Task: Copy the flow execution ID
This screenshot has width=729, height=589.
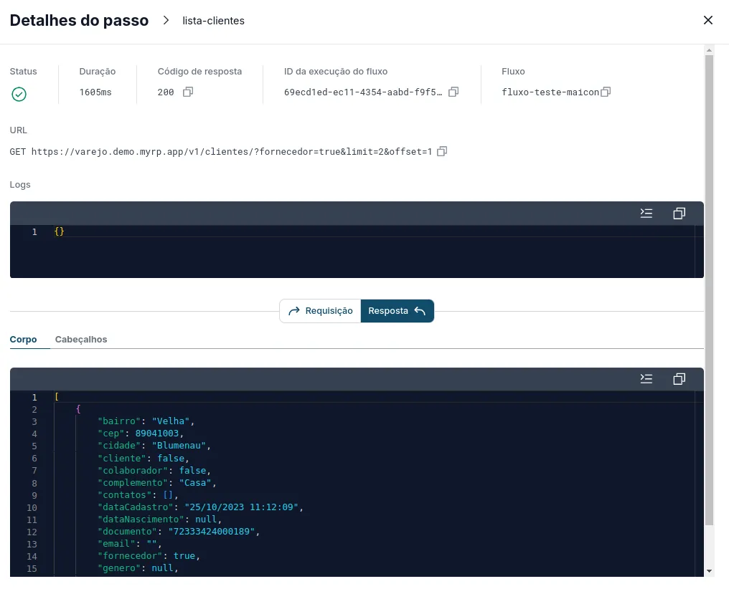Action: click(x=453, y=92)
